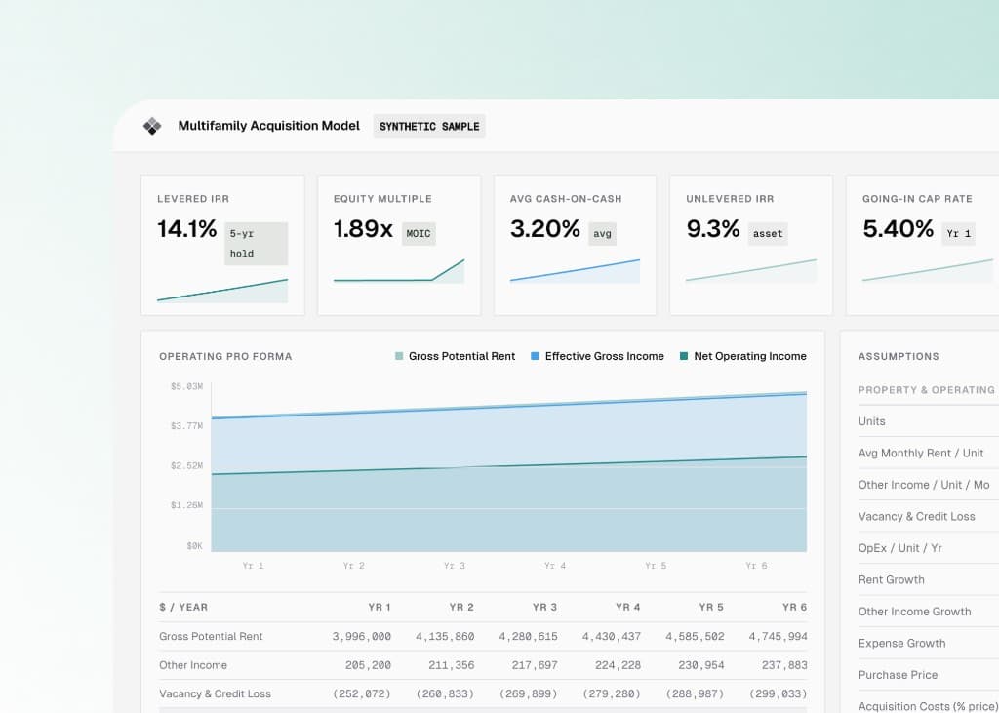Select the Avg Monthly Rent / Unit row
Viewport: 999px width, 713px height.
(x=929, y=453)
